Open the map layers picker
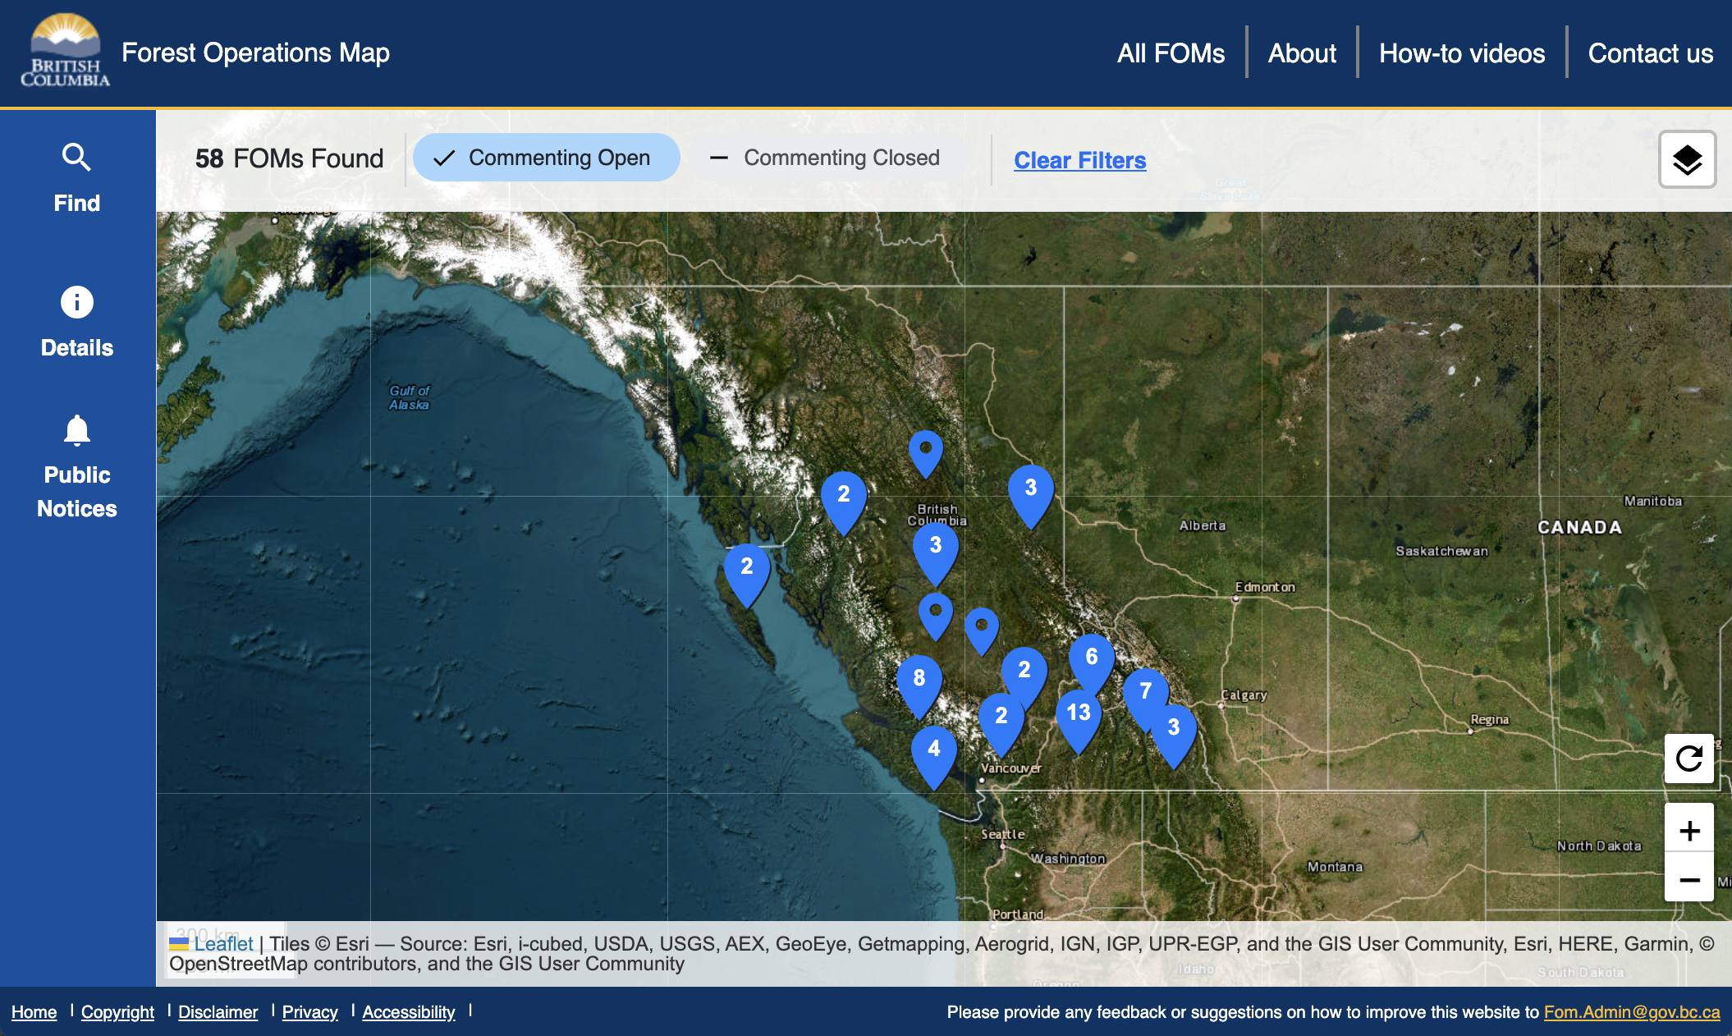Image resolution: width=1732 pixels, height=1036 pixels. click(x=1686, y=160)
